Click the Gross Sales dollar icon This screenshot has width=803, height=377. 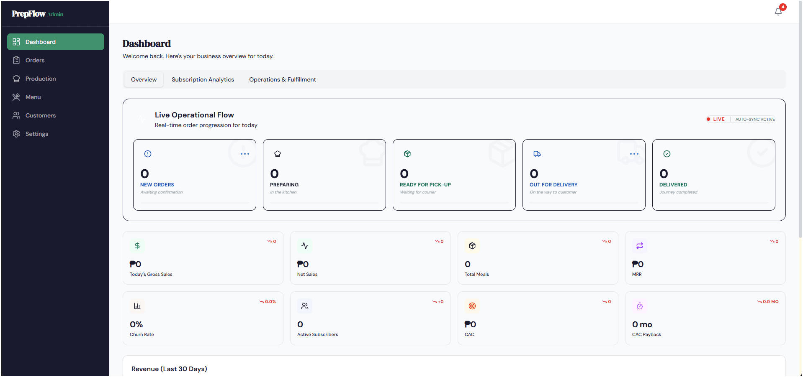click(x=137, y=246)
